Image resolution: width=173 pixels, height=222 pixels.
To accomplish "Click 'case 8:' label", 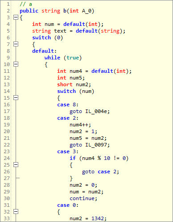I will [68, 105].
